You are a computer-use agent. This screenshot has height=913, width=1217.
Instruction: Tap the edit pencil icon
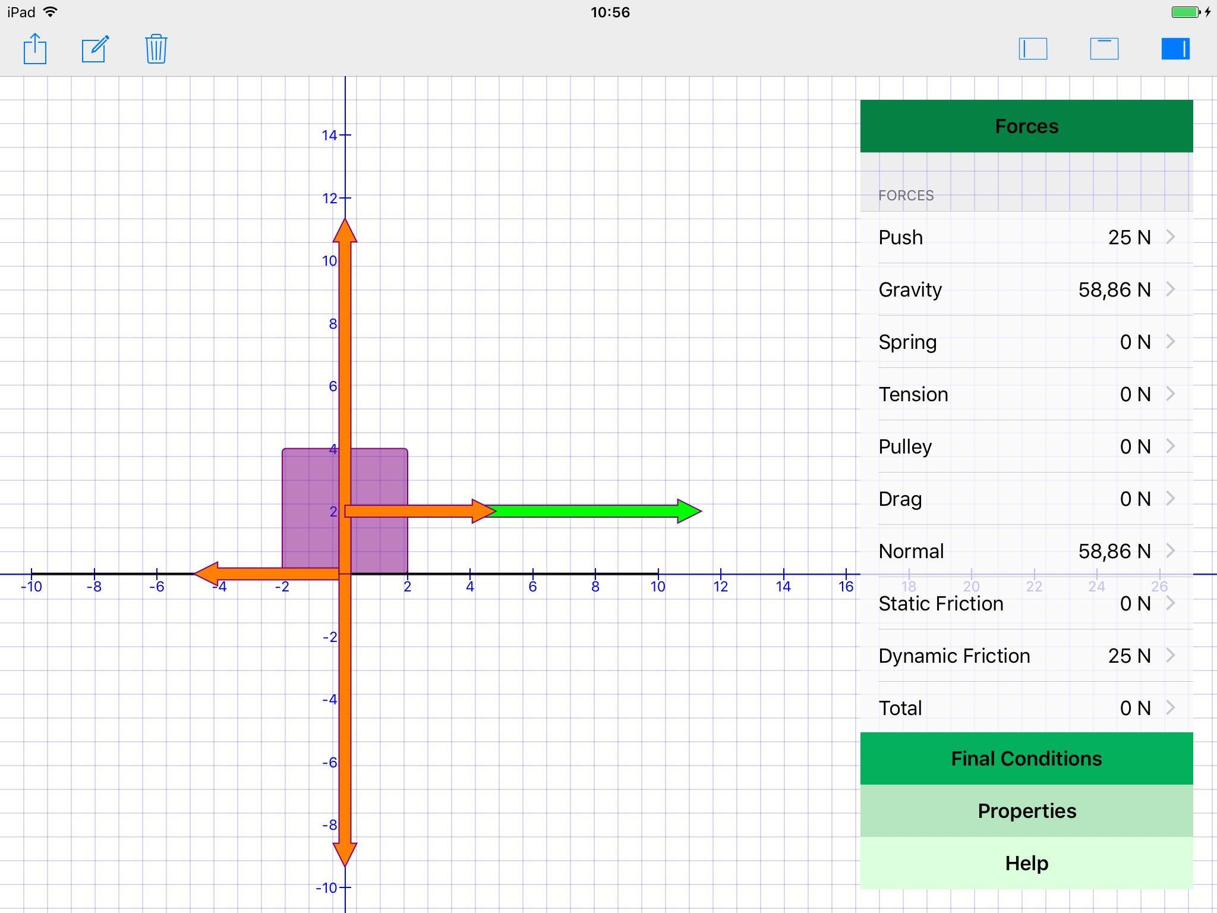point(95,49)
